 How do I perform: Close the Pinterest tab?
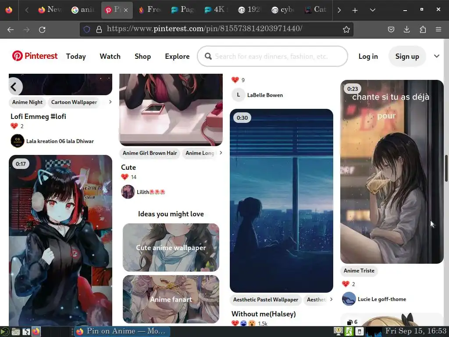point(126,10)
